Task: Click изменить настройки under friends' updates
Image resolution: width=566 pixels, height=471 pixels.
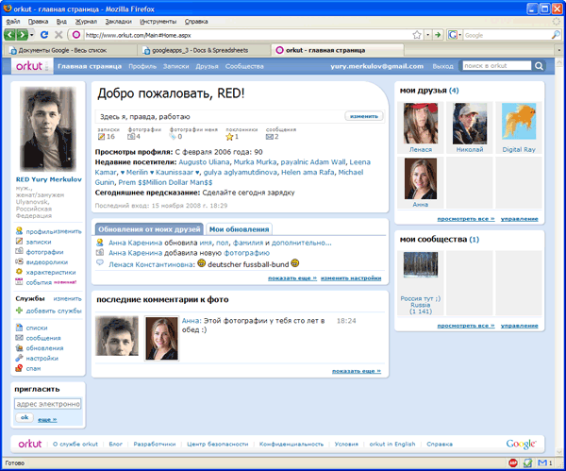Action: [x=351, y=278]
